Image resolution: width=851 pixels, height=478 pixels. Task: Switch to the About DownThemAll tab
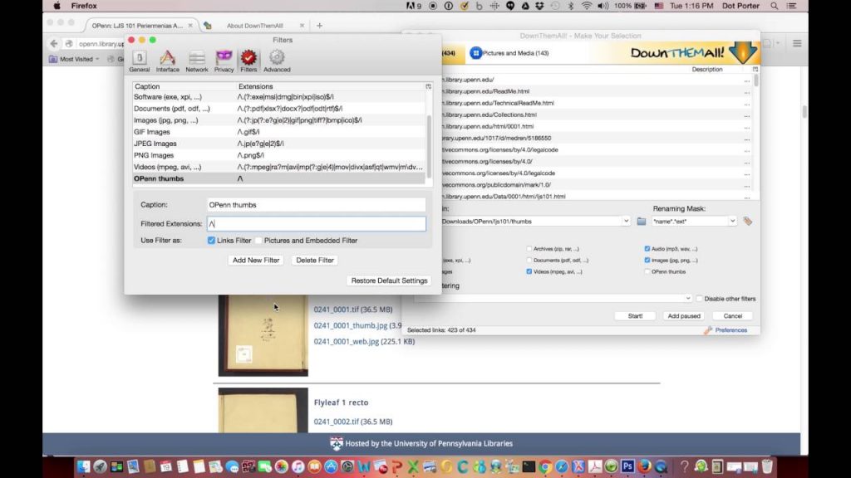tap(254, 26)
